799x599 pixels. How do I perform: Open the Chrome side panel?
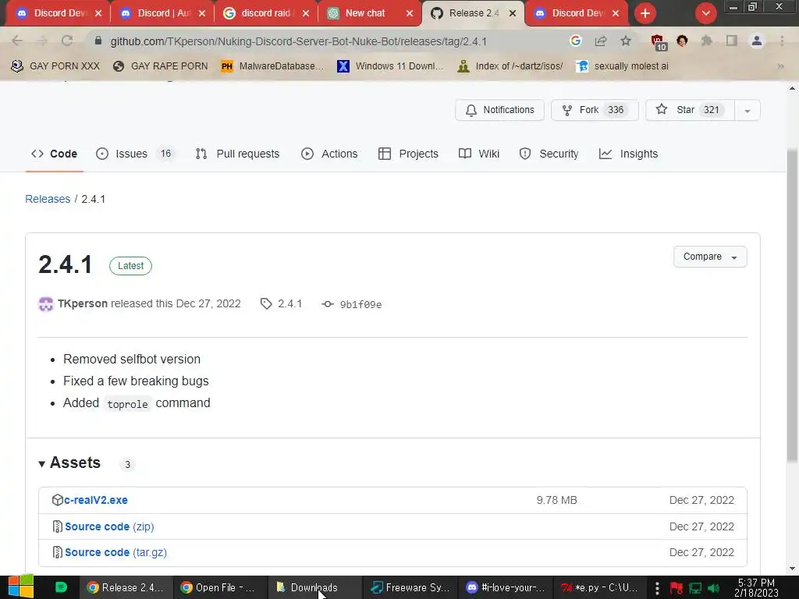(732, 41)
